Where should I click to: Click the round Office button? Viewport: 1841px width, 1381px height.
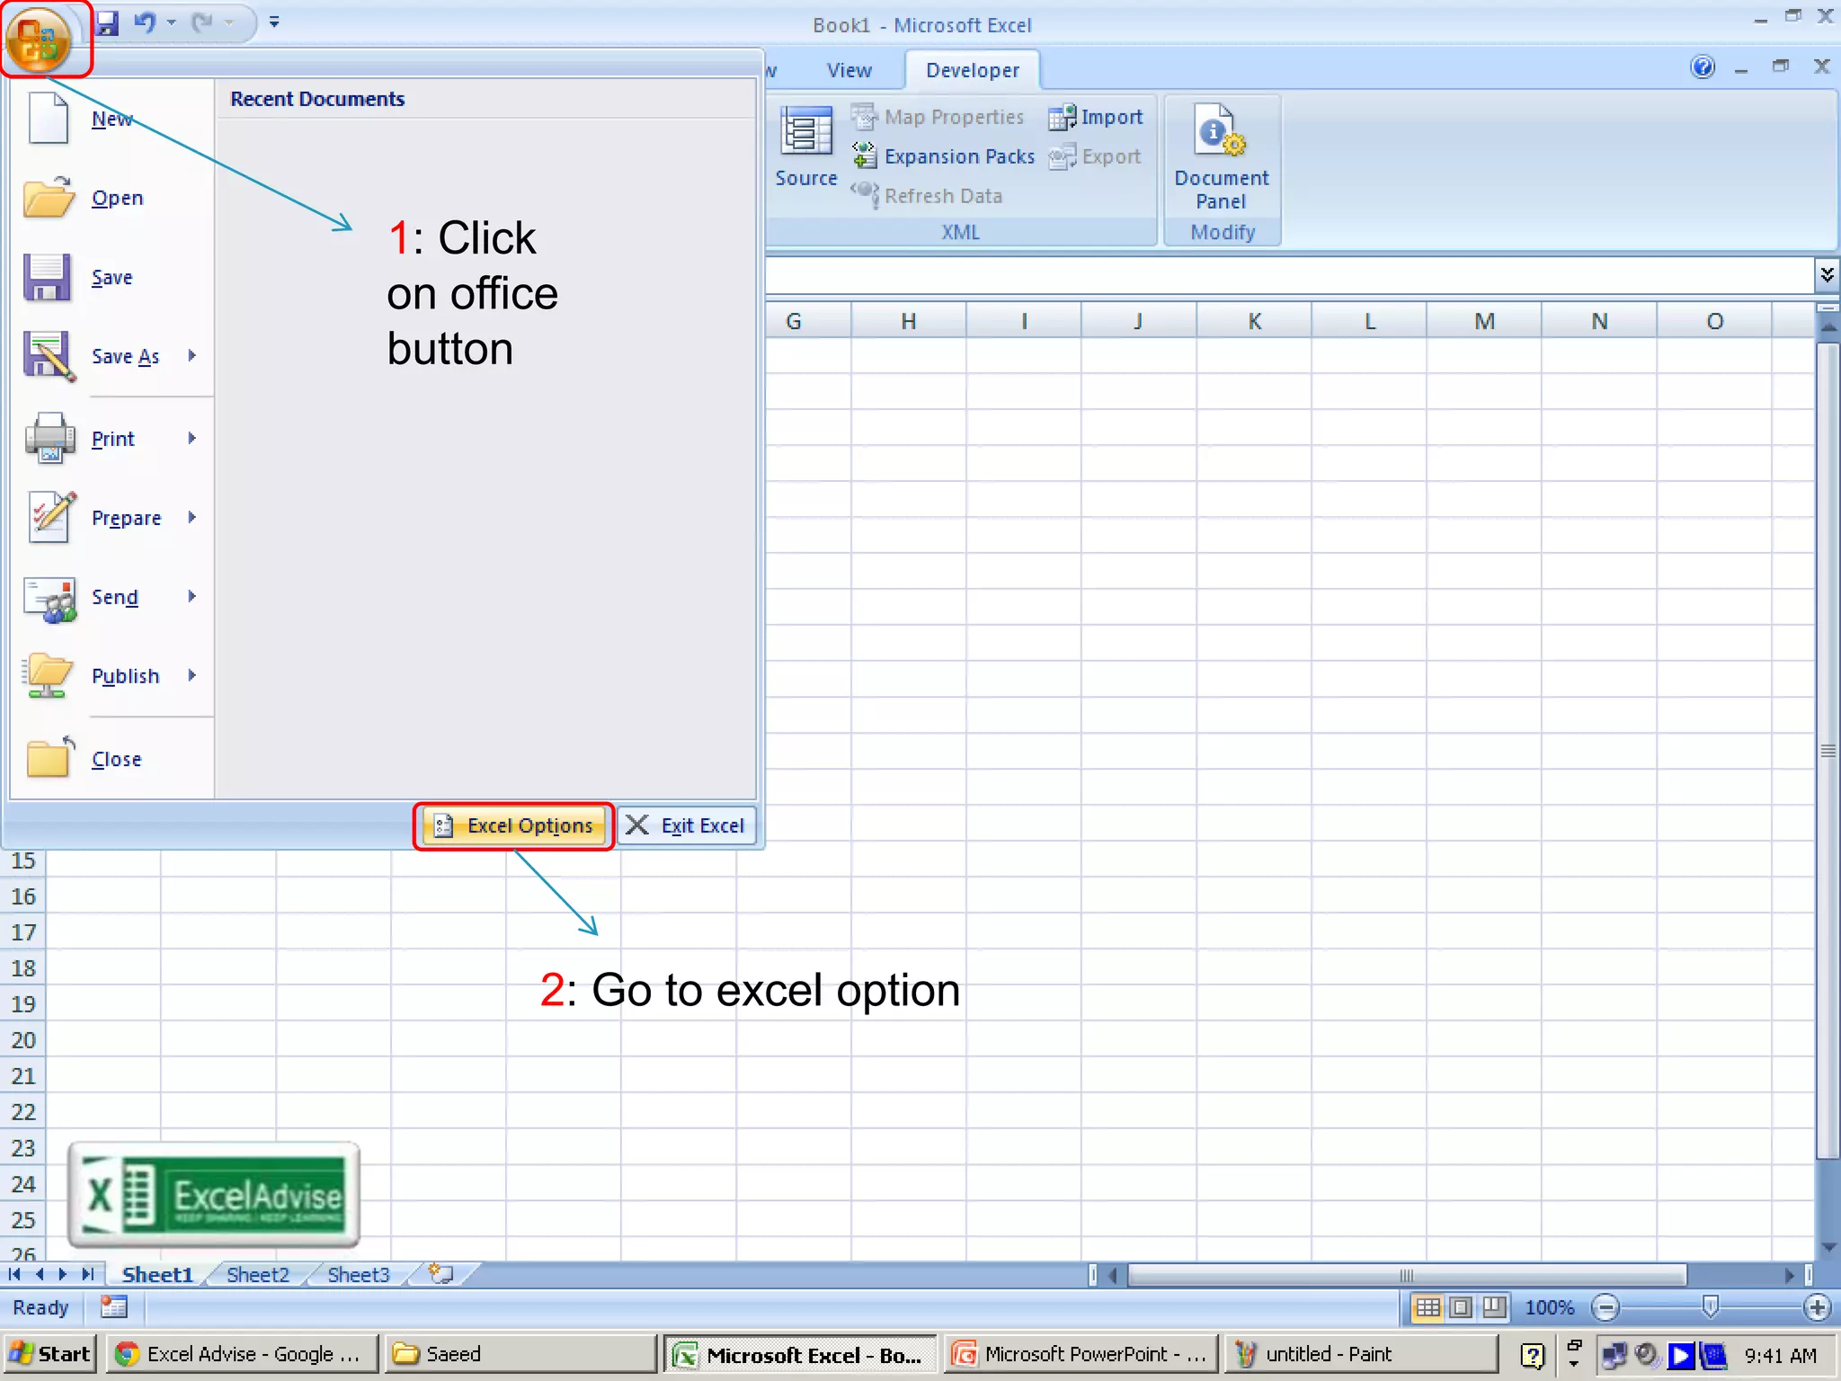(38, 40)
